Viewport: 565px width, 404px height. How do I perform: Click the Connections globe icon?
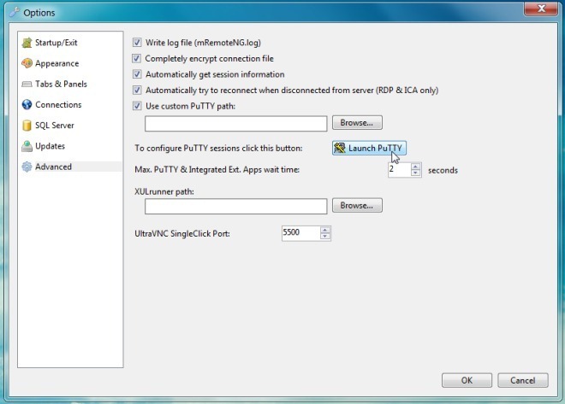point(27,104)
